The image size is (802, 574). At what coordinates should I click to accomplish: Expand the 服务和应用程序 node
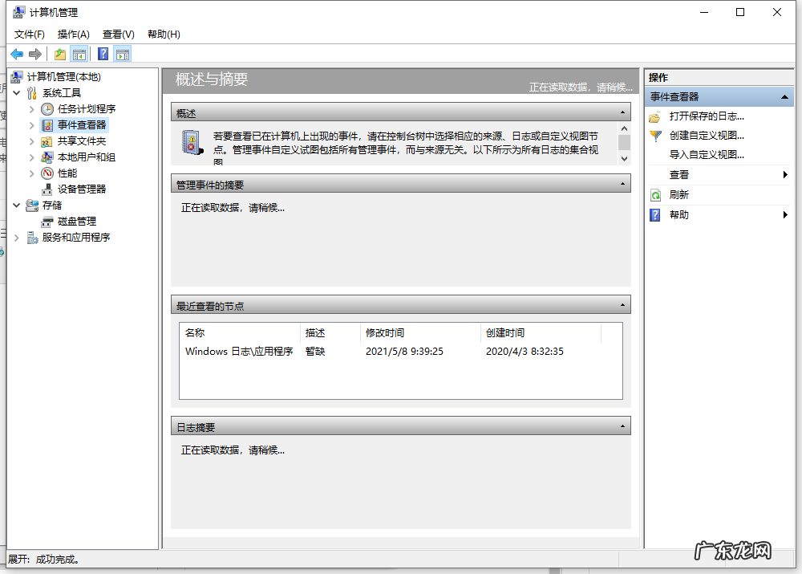(16, 237)
